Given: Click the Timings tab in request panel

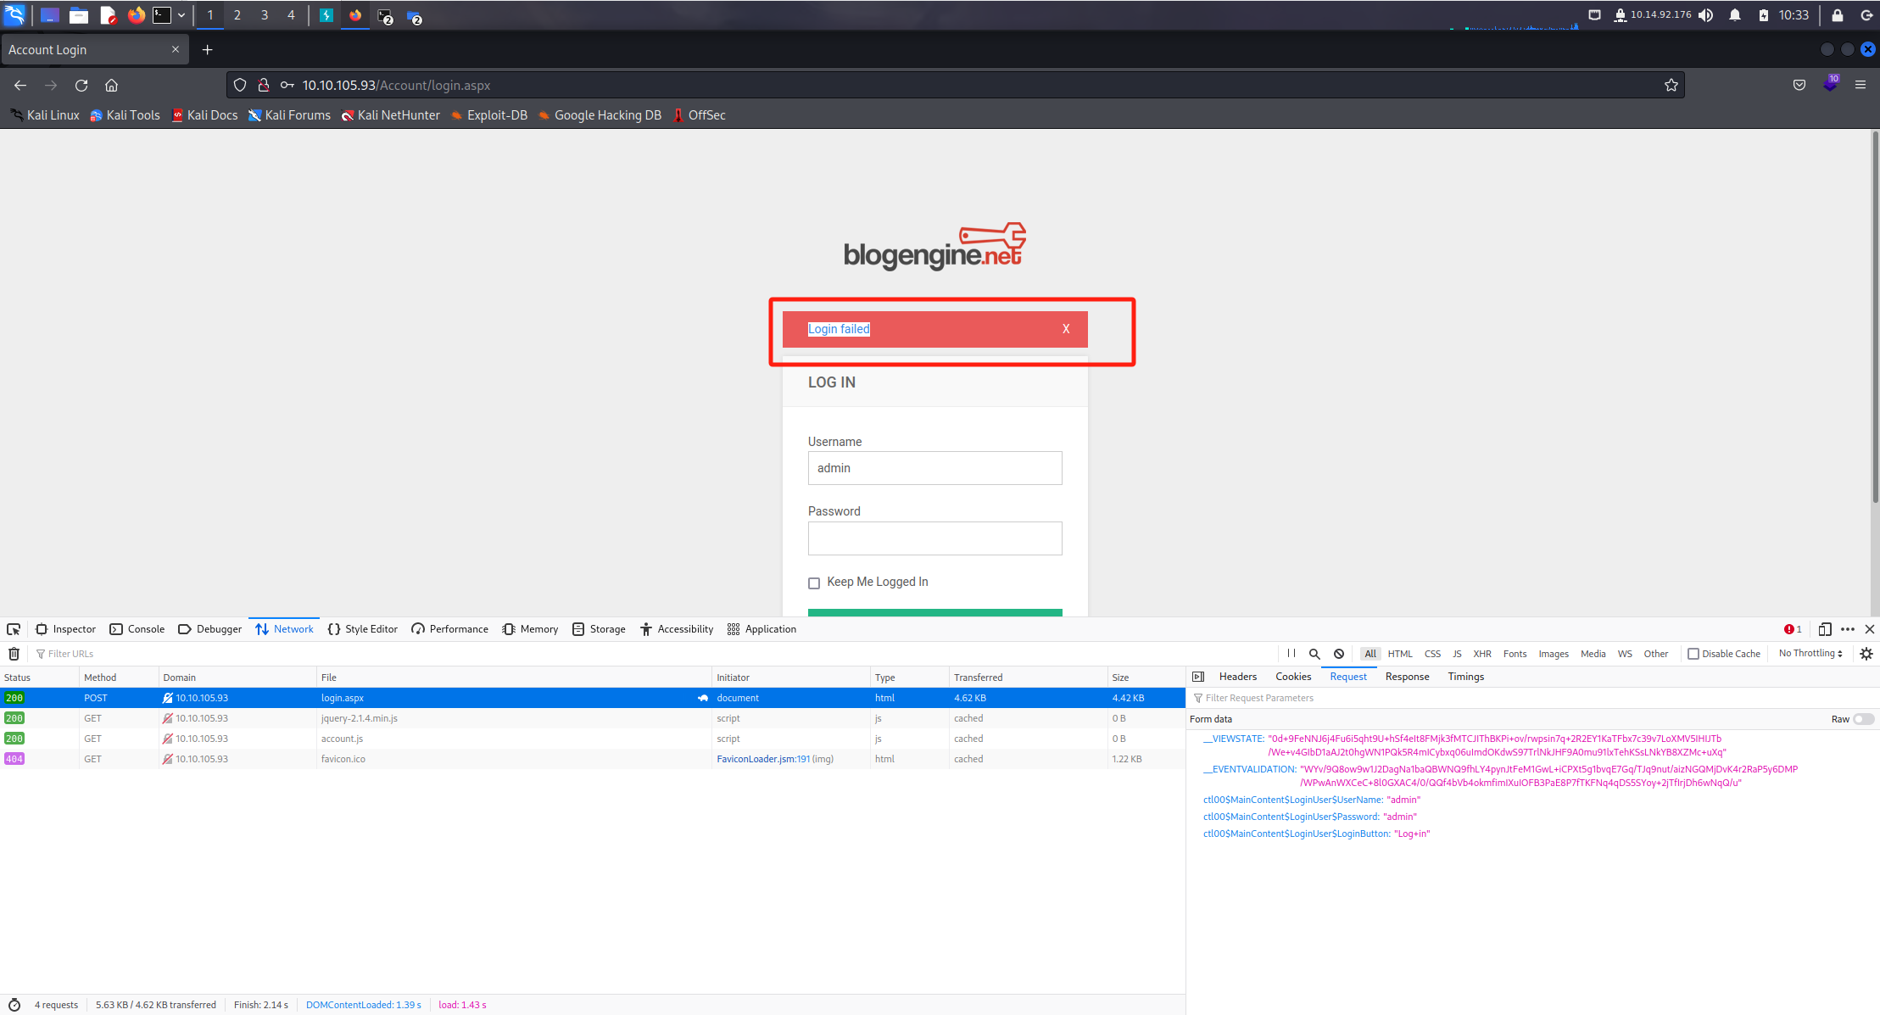Looking at the screenshot, I should pos(1465,677).
